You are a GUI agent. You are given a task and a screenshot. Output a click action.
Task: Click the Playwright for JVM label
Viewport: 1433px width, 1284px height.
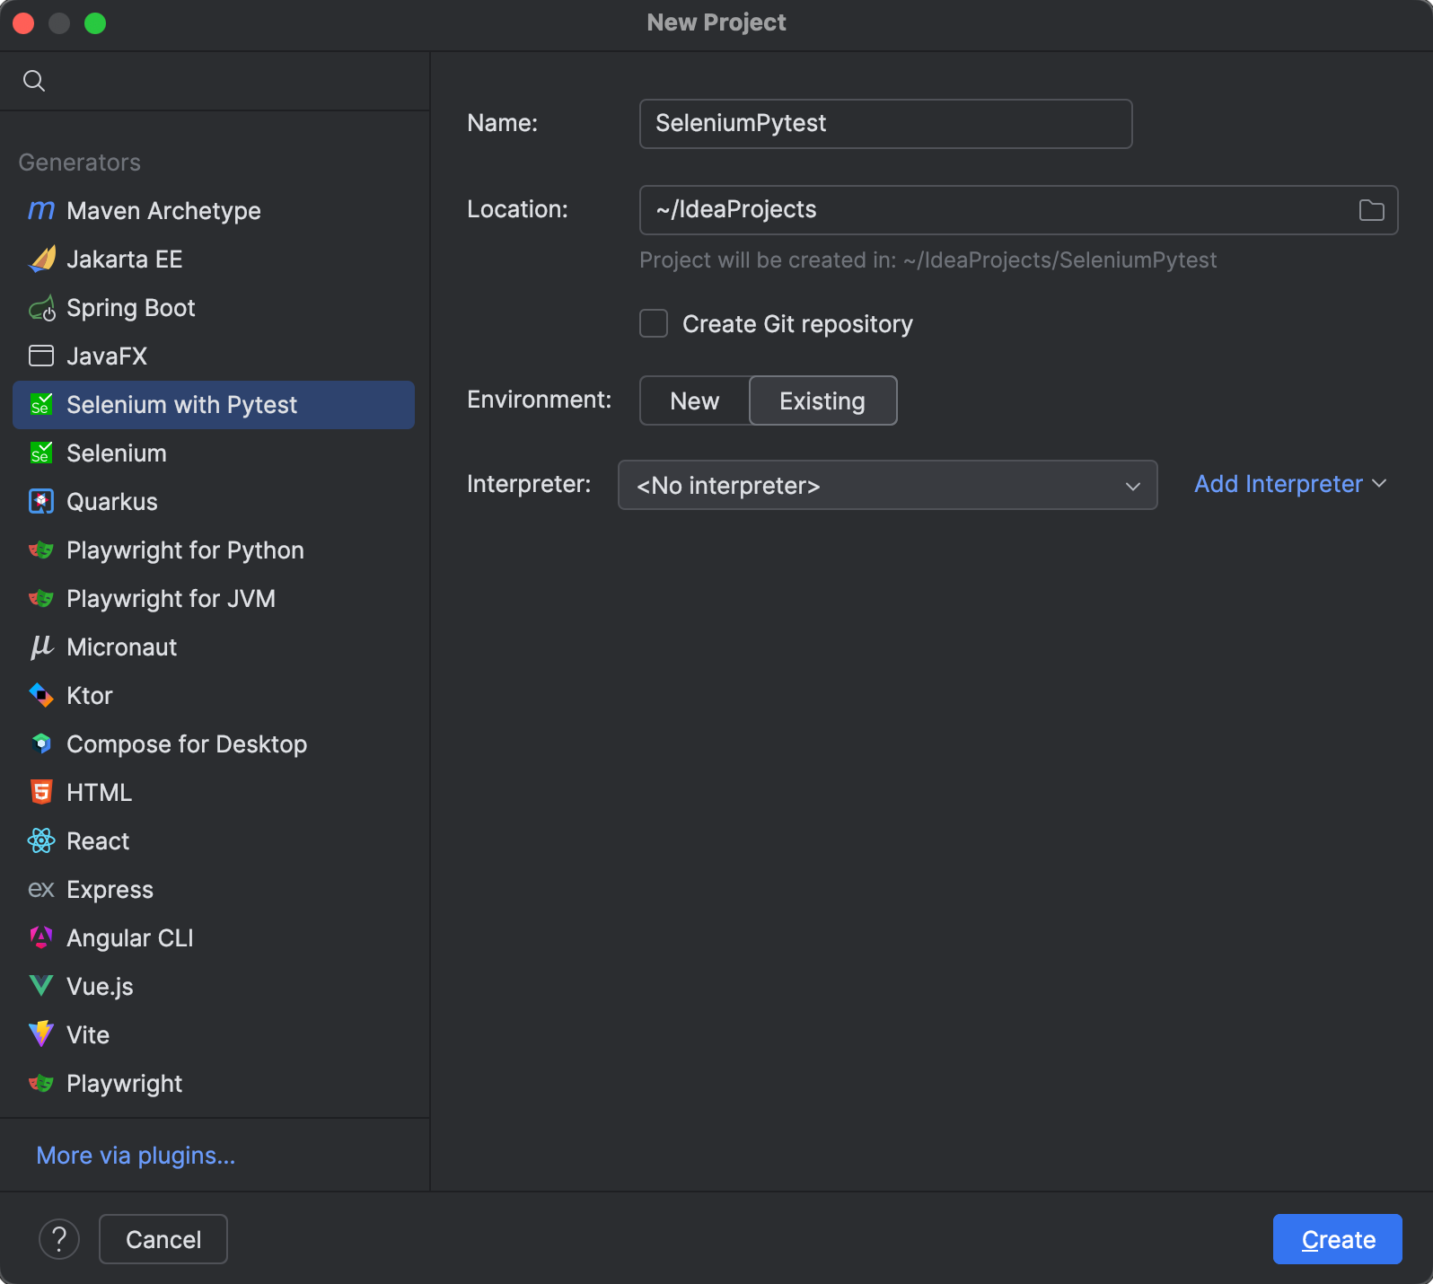[x=171, y=599]
